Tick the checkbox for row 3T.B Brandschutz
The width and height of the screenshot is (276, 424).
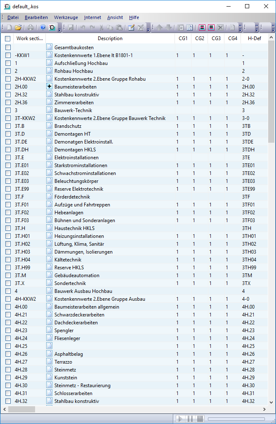(8, 126)
